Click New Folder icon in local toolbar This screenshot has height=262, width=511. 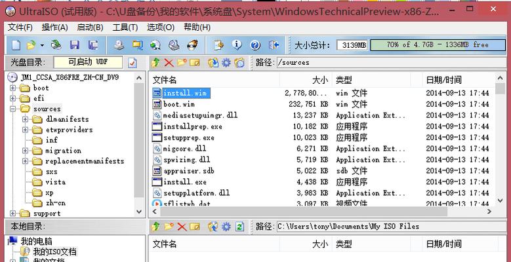[169, 227]
